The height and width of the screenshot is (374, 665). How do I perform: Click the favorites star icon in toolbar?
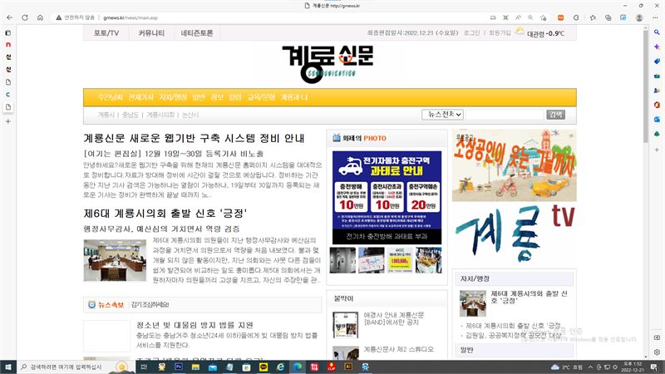(x=593, y=17)
